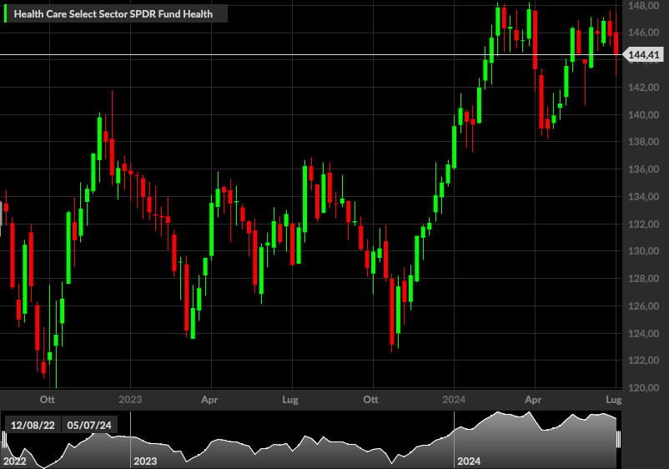
Task: Click the 134,00 price axis label
Action: [x=643, y=197]
